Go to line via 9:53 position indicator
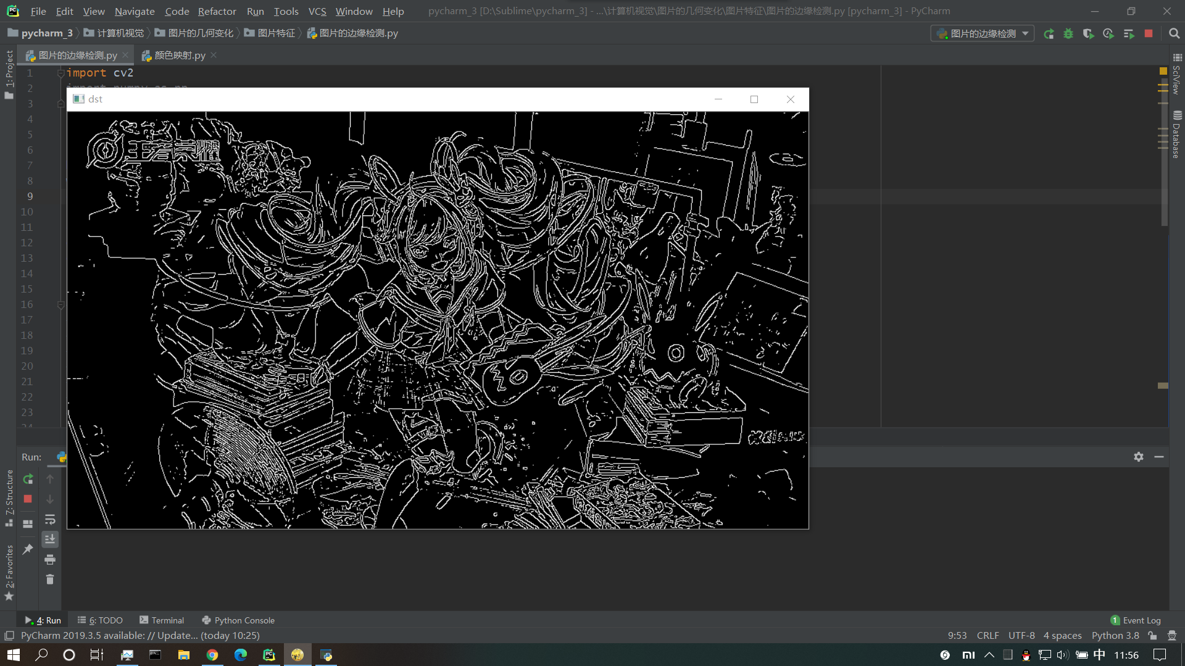Screen dimensions: 1185x666 coord(957,635)
